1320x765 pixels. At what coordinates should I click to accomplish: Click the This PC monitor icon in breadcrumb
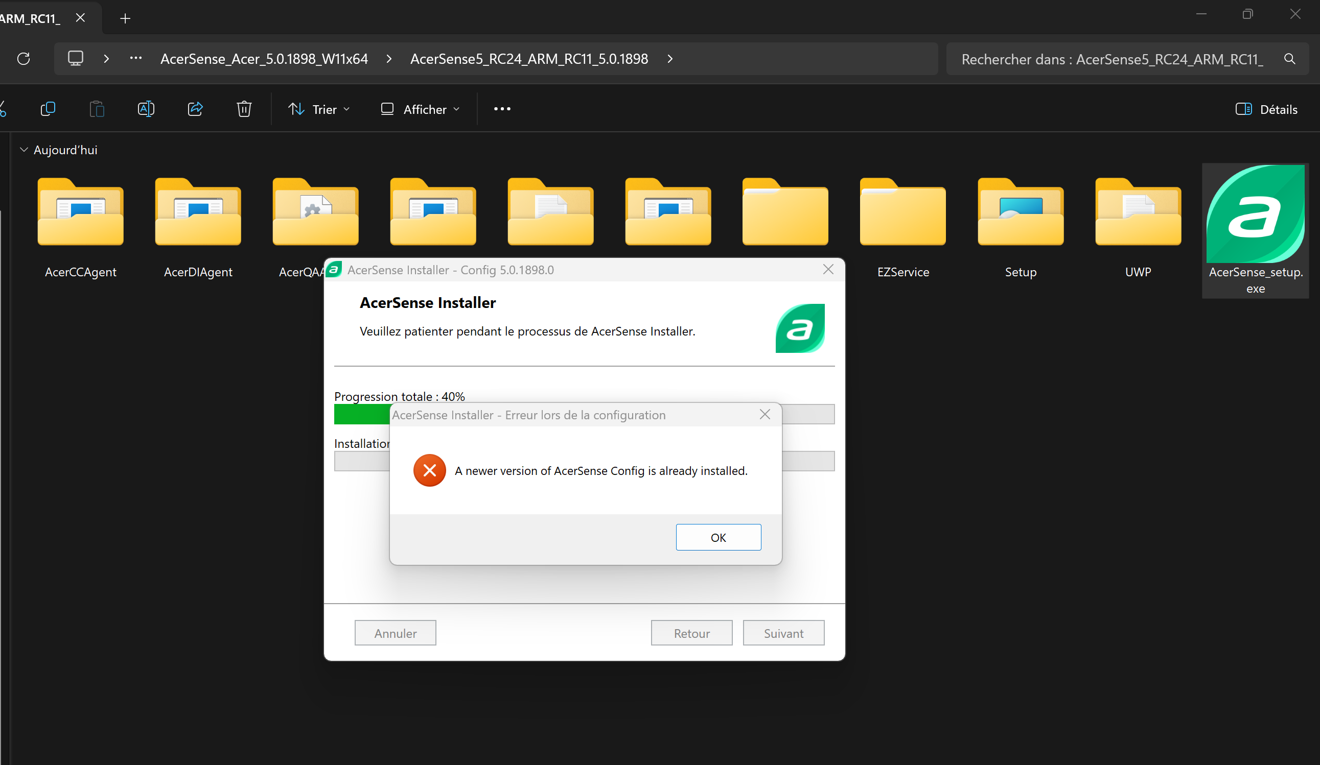(x=76, y=59)
